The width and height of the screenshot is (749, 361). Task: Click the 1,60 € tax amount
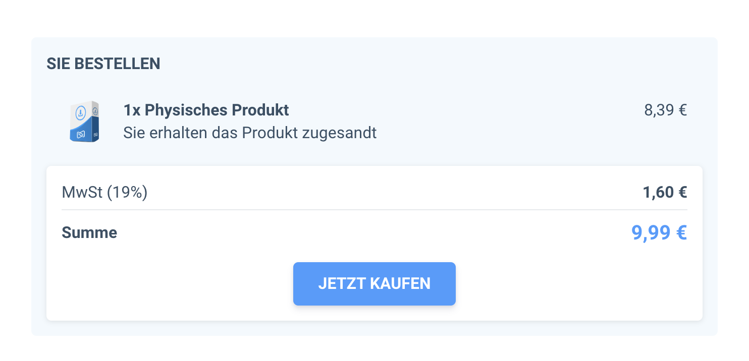664,192
